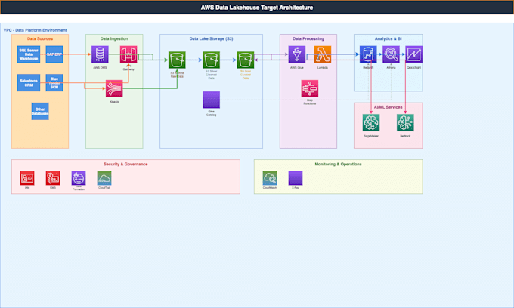
Task: Select the Glue Catalog purple icon
Action: [x=211, y=100]
